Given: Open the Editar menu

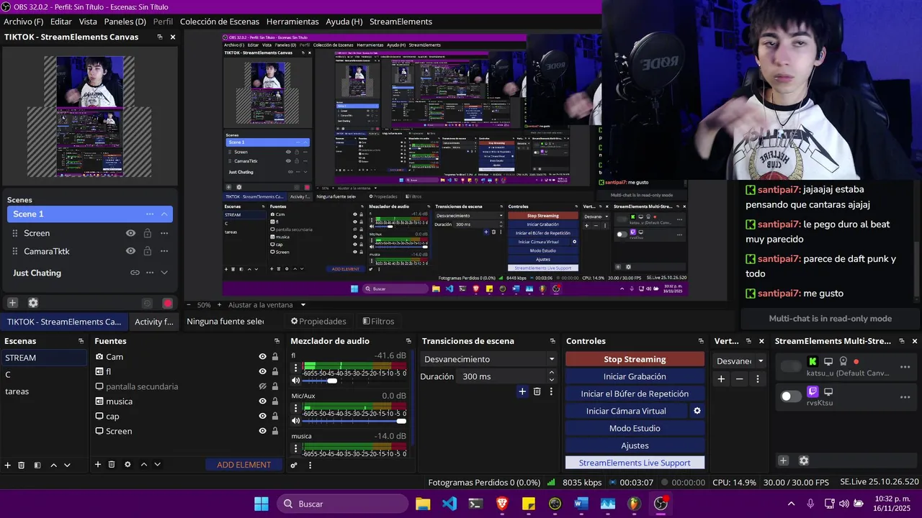Looking at the screenshot, I should point(61,22).
